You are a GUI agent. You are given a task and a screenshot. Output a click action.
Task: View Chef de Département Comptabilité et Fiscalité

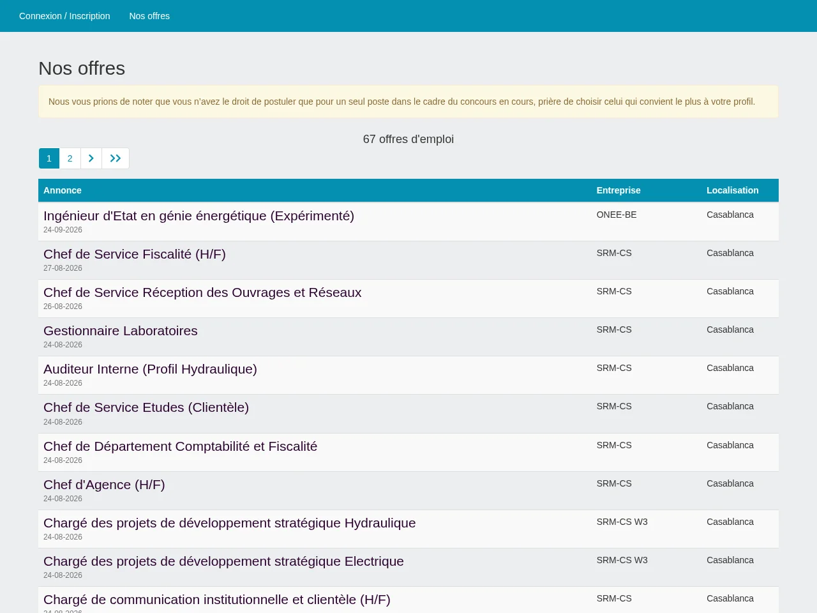click(x=180, y=446)
